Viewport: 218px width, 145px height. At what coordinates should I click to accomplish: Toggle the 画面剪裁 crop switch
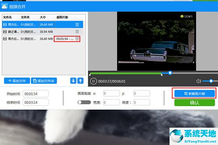coord(84,102)
